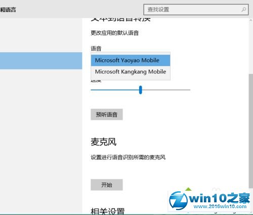Click the 和语言 title in header
253x215 pixels.
(8, 10)
